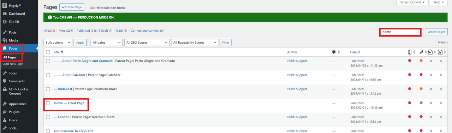Sort by readability feather column icon

(x=421, y=52)
